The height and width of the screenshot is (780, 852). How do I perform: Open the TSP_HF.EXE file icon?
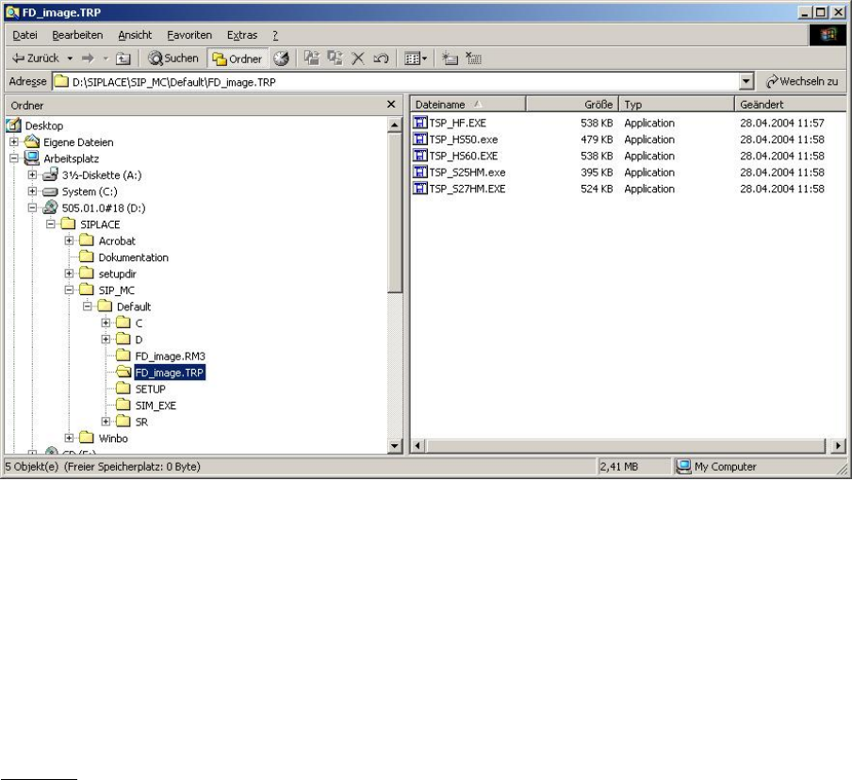point(420,124)
